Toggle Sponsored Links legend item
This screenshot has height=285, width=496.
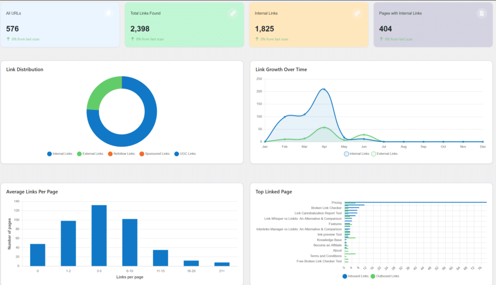(154, 154)
